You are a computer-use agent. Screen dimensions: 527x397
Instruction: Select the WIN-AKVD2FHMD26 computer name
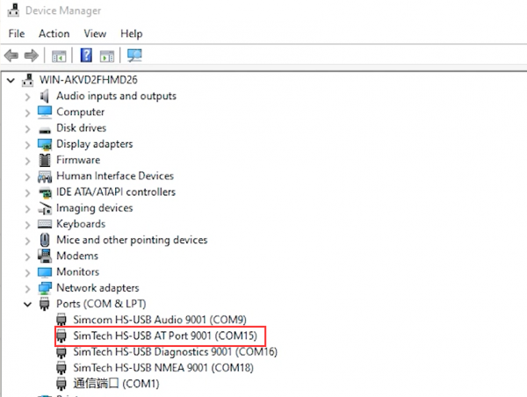click(x=89, y=80)
